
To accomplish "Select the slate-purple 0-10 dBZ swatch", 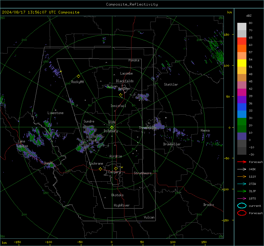I will click(x=242, y=136).
